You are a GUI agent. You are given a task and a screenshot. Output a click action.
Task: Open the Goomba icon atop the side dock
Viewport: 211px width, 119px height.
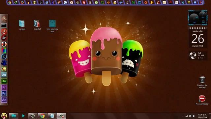coord(4,19)
